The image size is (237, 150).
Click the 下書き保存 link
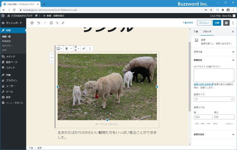(188, 23)
